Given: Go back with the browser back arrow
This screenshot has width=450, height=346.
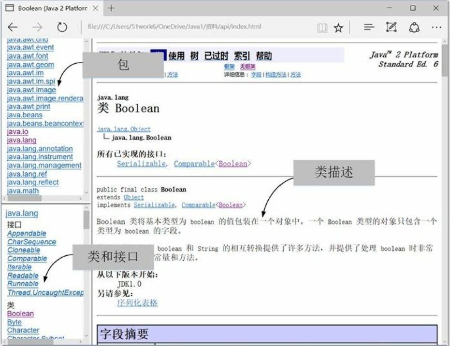Looking at the screenshot, I should click(13, 27).
